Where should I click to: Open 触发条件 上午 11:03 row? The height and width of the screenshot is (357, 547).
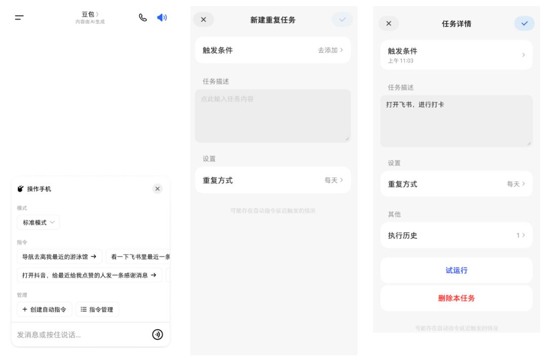[x=456, y=55]
